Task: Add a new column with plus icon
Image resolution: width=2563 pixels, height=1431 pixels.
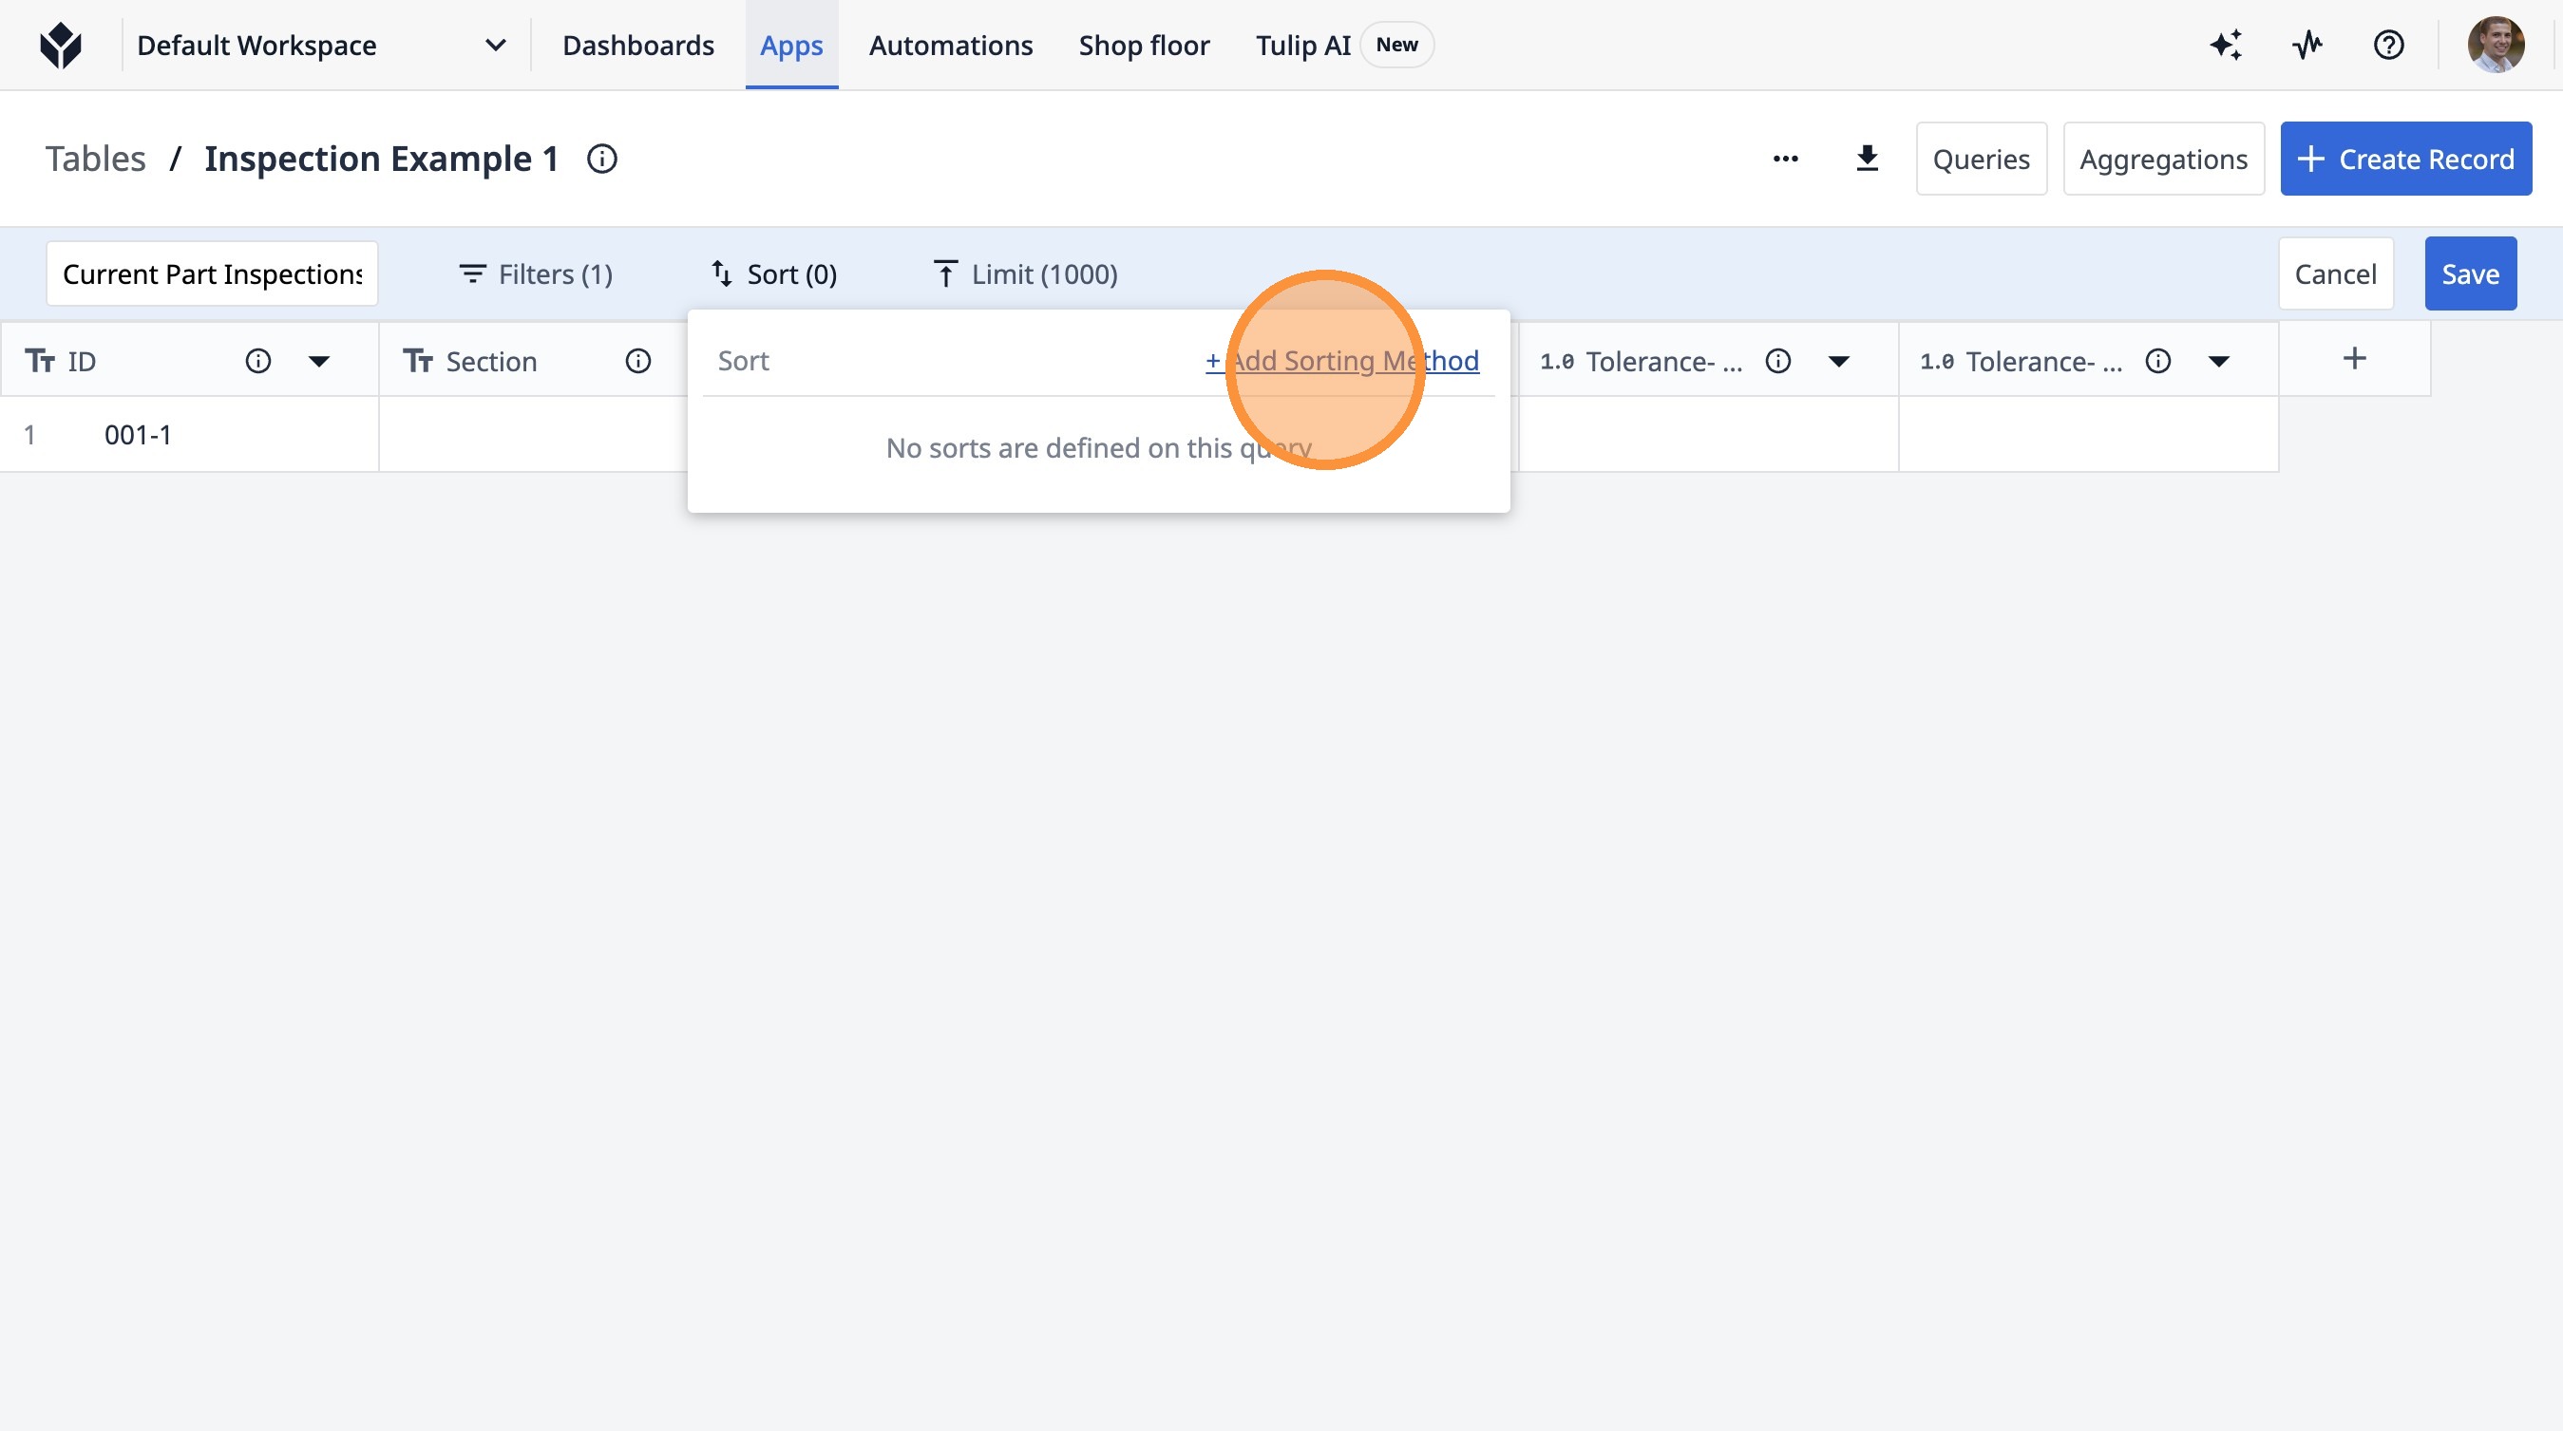Action: [x=2354, y=359]
